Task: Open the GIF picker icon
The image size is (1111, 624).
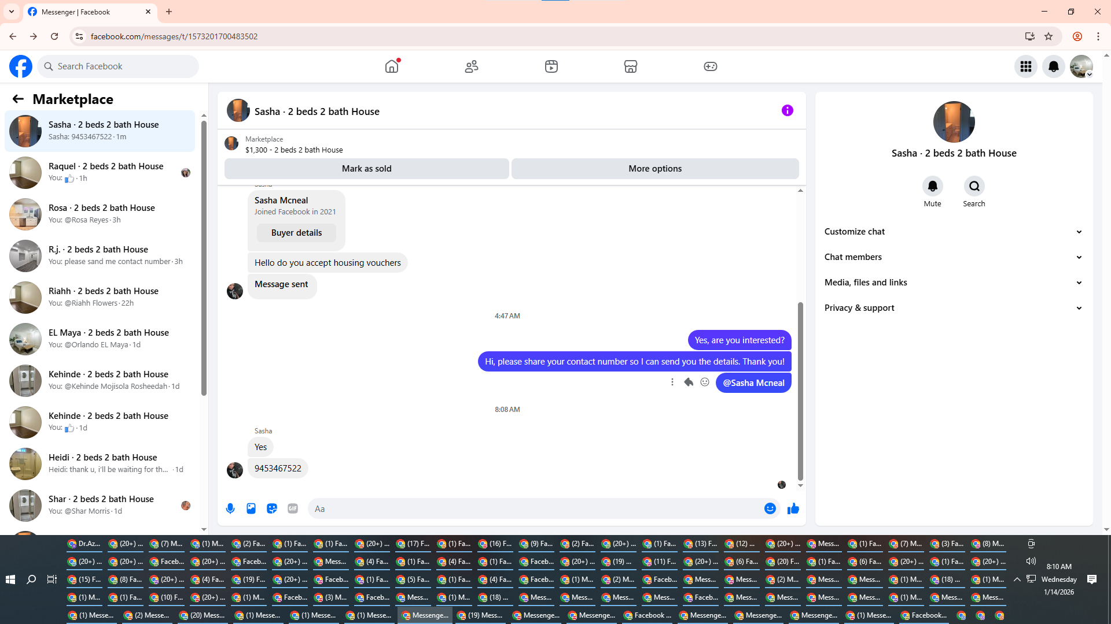Action: (x=293, y=508)
